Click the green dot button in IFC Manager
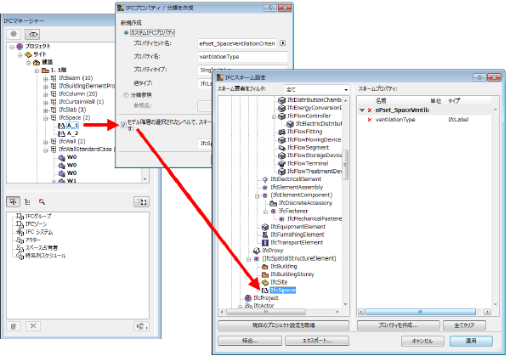 [14, 34]
